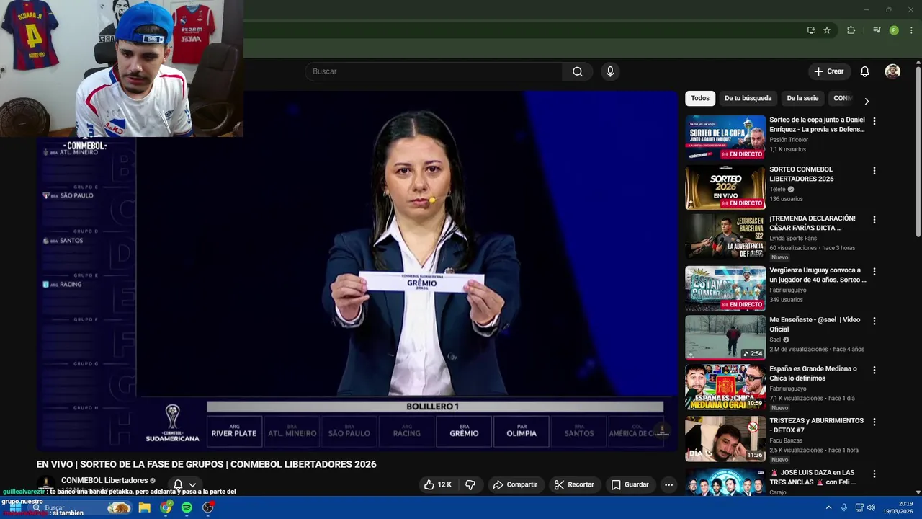Click the 'Compartir' button
This screenshot has height=519, width=922.
515,484
